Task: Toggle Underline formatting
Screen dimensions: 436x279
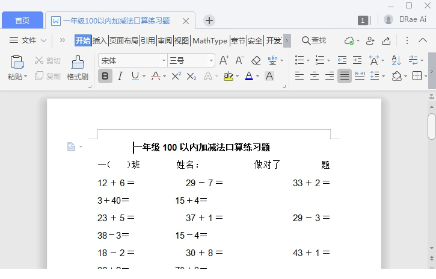Action: point(135,76)
